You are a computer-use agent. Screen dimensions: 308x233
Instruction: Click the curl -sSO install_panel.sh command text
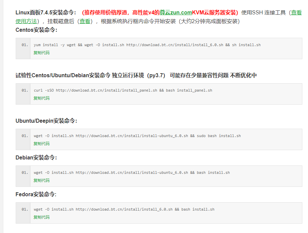[x=123, y=90]
